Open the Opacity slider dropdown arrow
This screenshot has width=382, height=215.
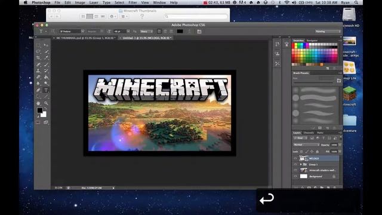340,145
